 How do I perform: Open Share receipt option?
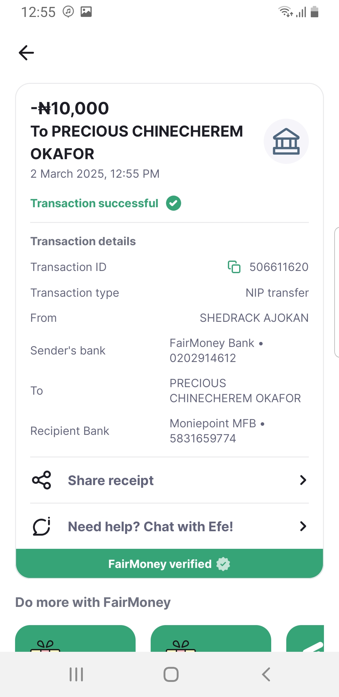pyautogui.click(x=111, y=480)
